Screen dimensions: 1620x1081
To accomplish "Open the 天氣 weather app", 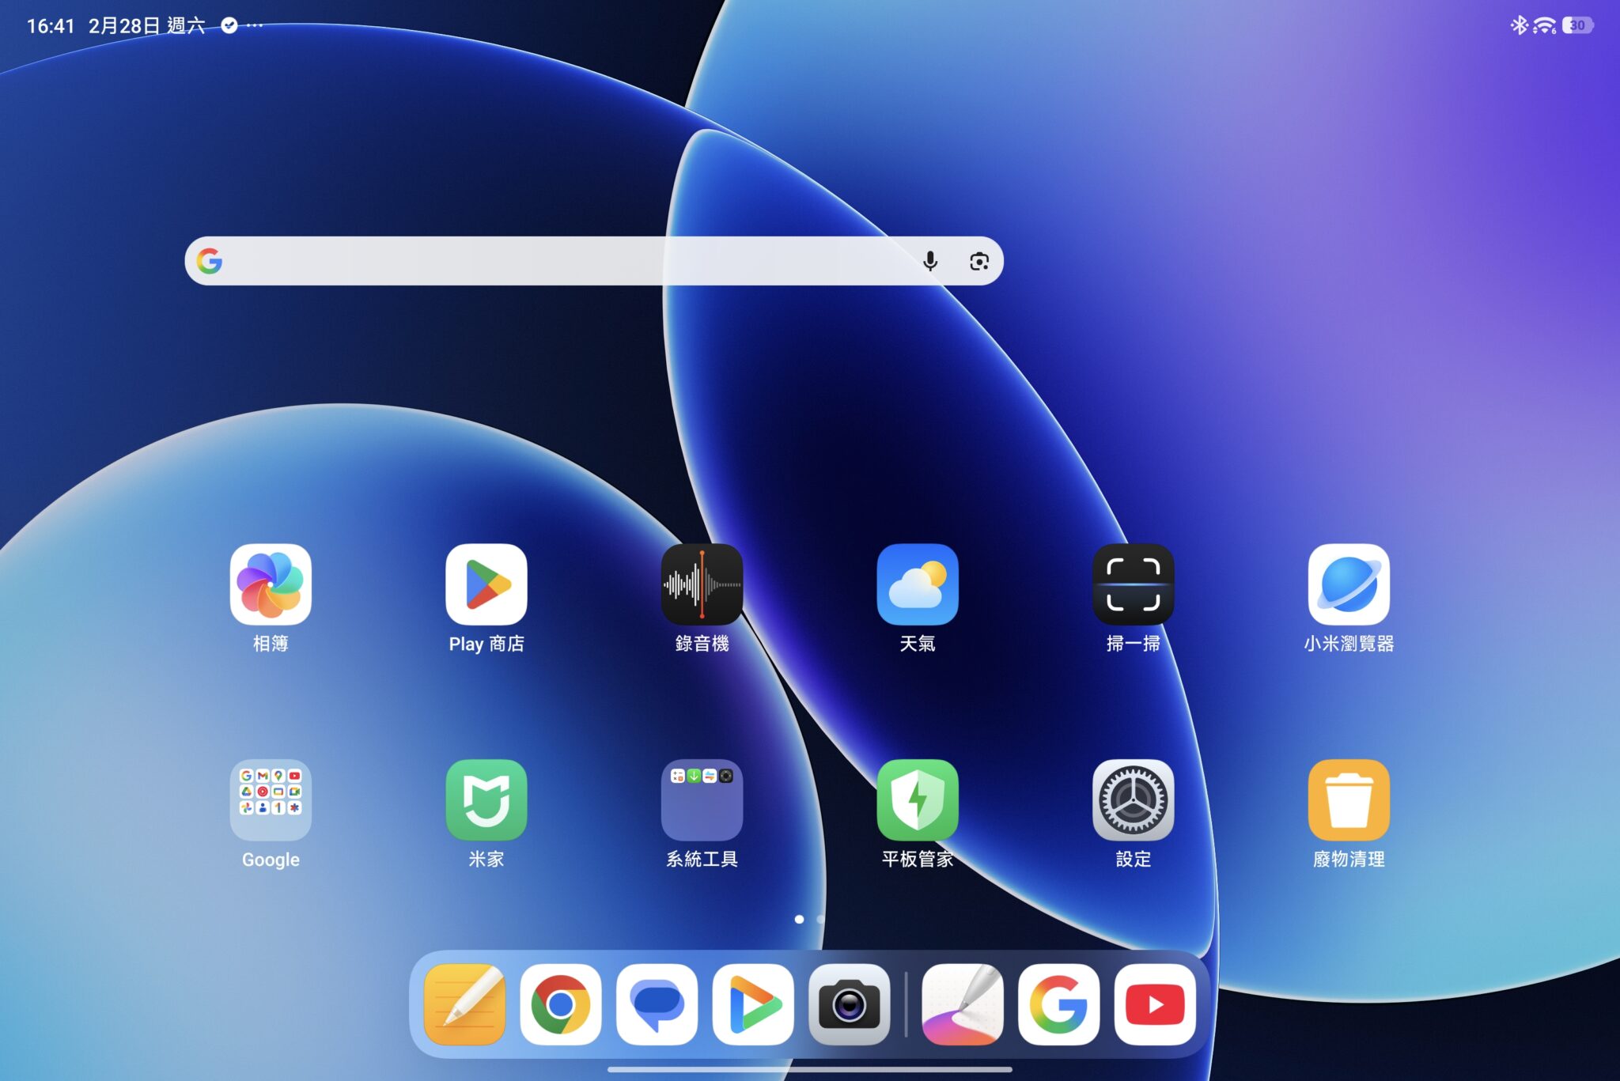I will [x=917, y=584].
